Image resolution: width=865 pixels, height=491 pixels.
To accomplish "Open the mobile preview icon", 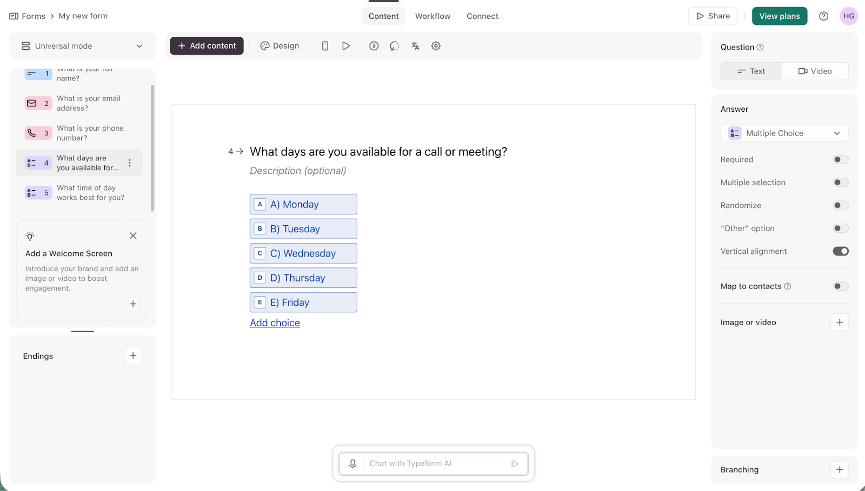I will pyautogui.click(x=325, y=46).
